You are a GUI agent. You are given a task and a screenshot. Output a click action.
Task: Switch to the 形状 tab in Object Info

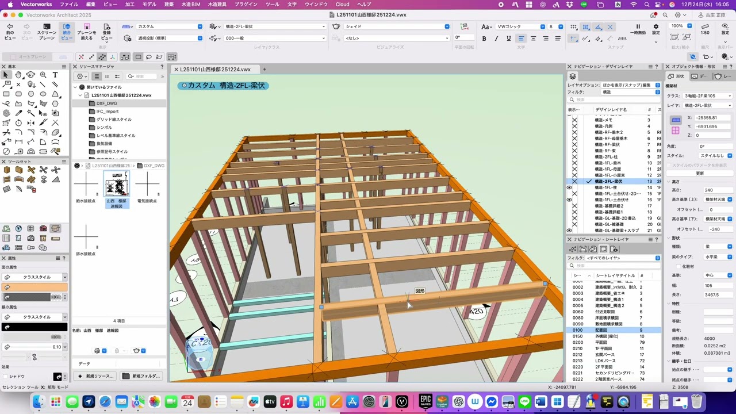tap(677, 76)
